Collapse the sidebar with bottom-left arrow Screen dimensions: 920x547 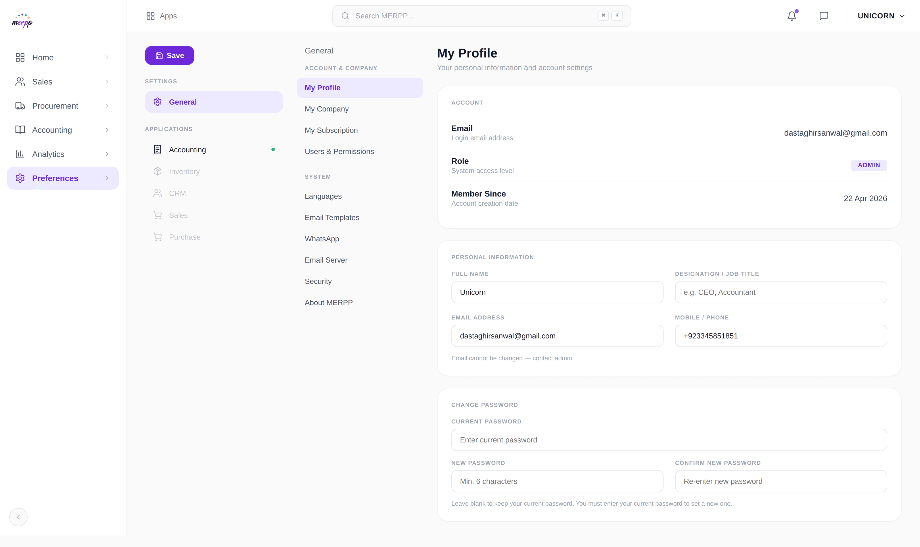(x=18, y=517)
